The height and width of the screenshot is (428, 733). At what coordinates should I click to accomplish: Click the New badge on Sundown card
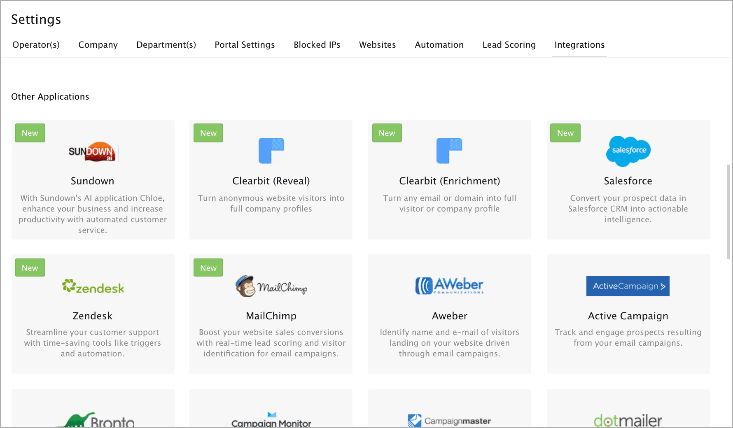tap(30, 133)
